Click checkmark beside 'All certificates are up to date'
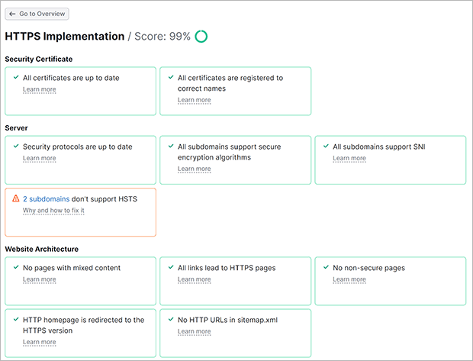 16,77
